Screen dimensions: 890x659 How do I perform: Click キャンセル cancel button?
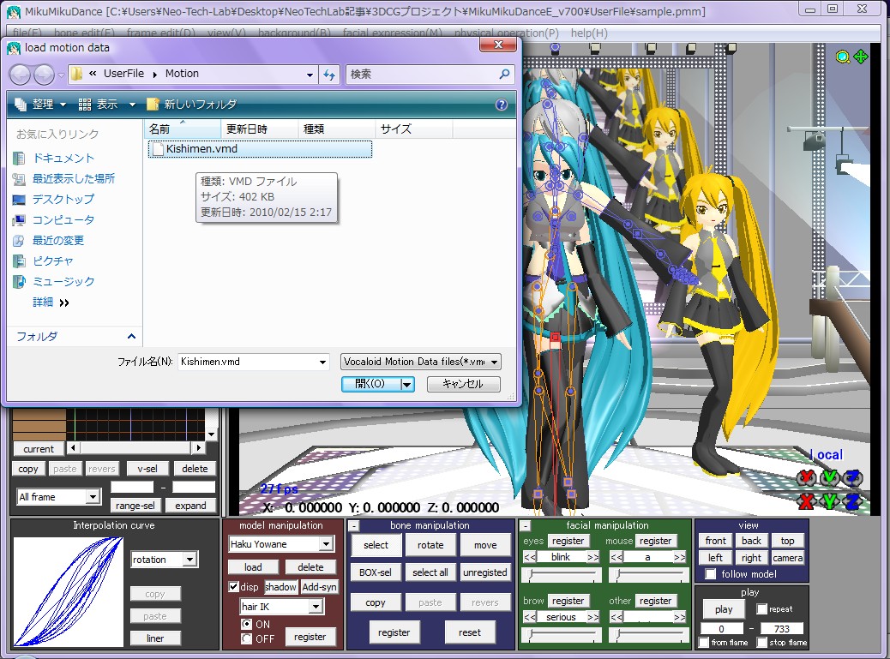click(463, 385)
